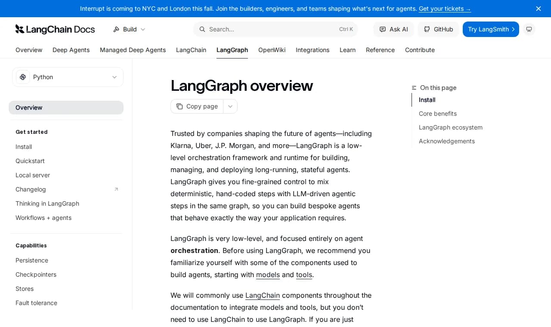
Task: Click the Copy page button
Action: click(197, 106)
